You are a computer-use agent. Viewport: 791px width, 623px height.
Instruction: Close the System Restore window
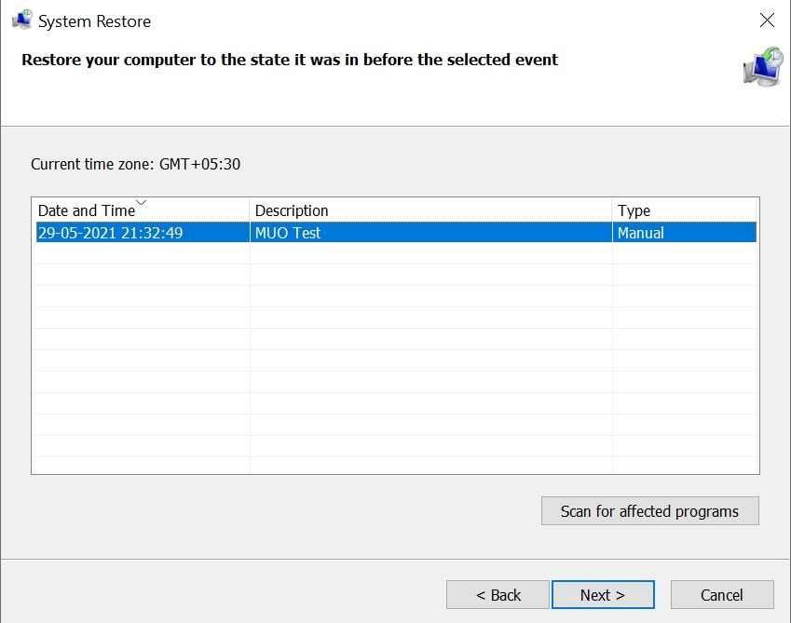point(767,20)
